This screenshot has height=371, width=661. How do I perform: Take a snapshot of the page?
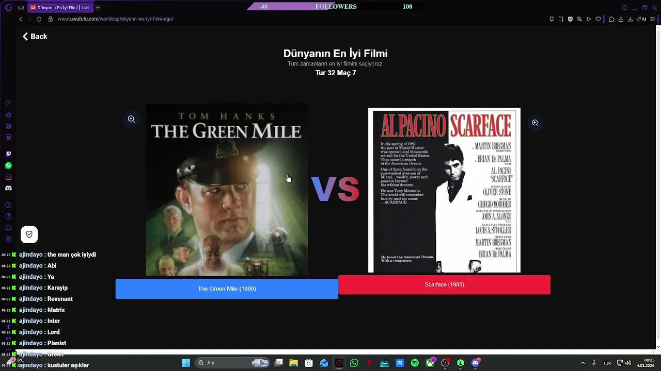coord(561,19)
